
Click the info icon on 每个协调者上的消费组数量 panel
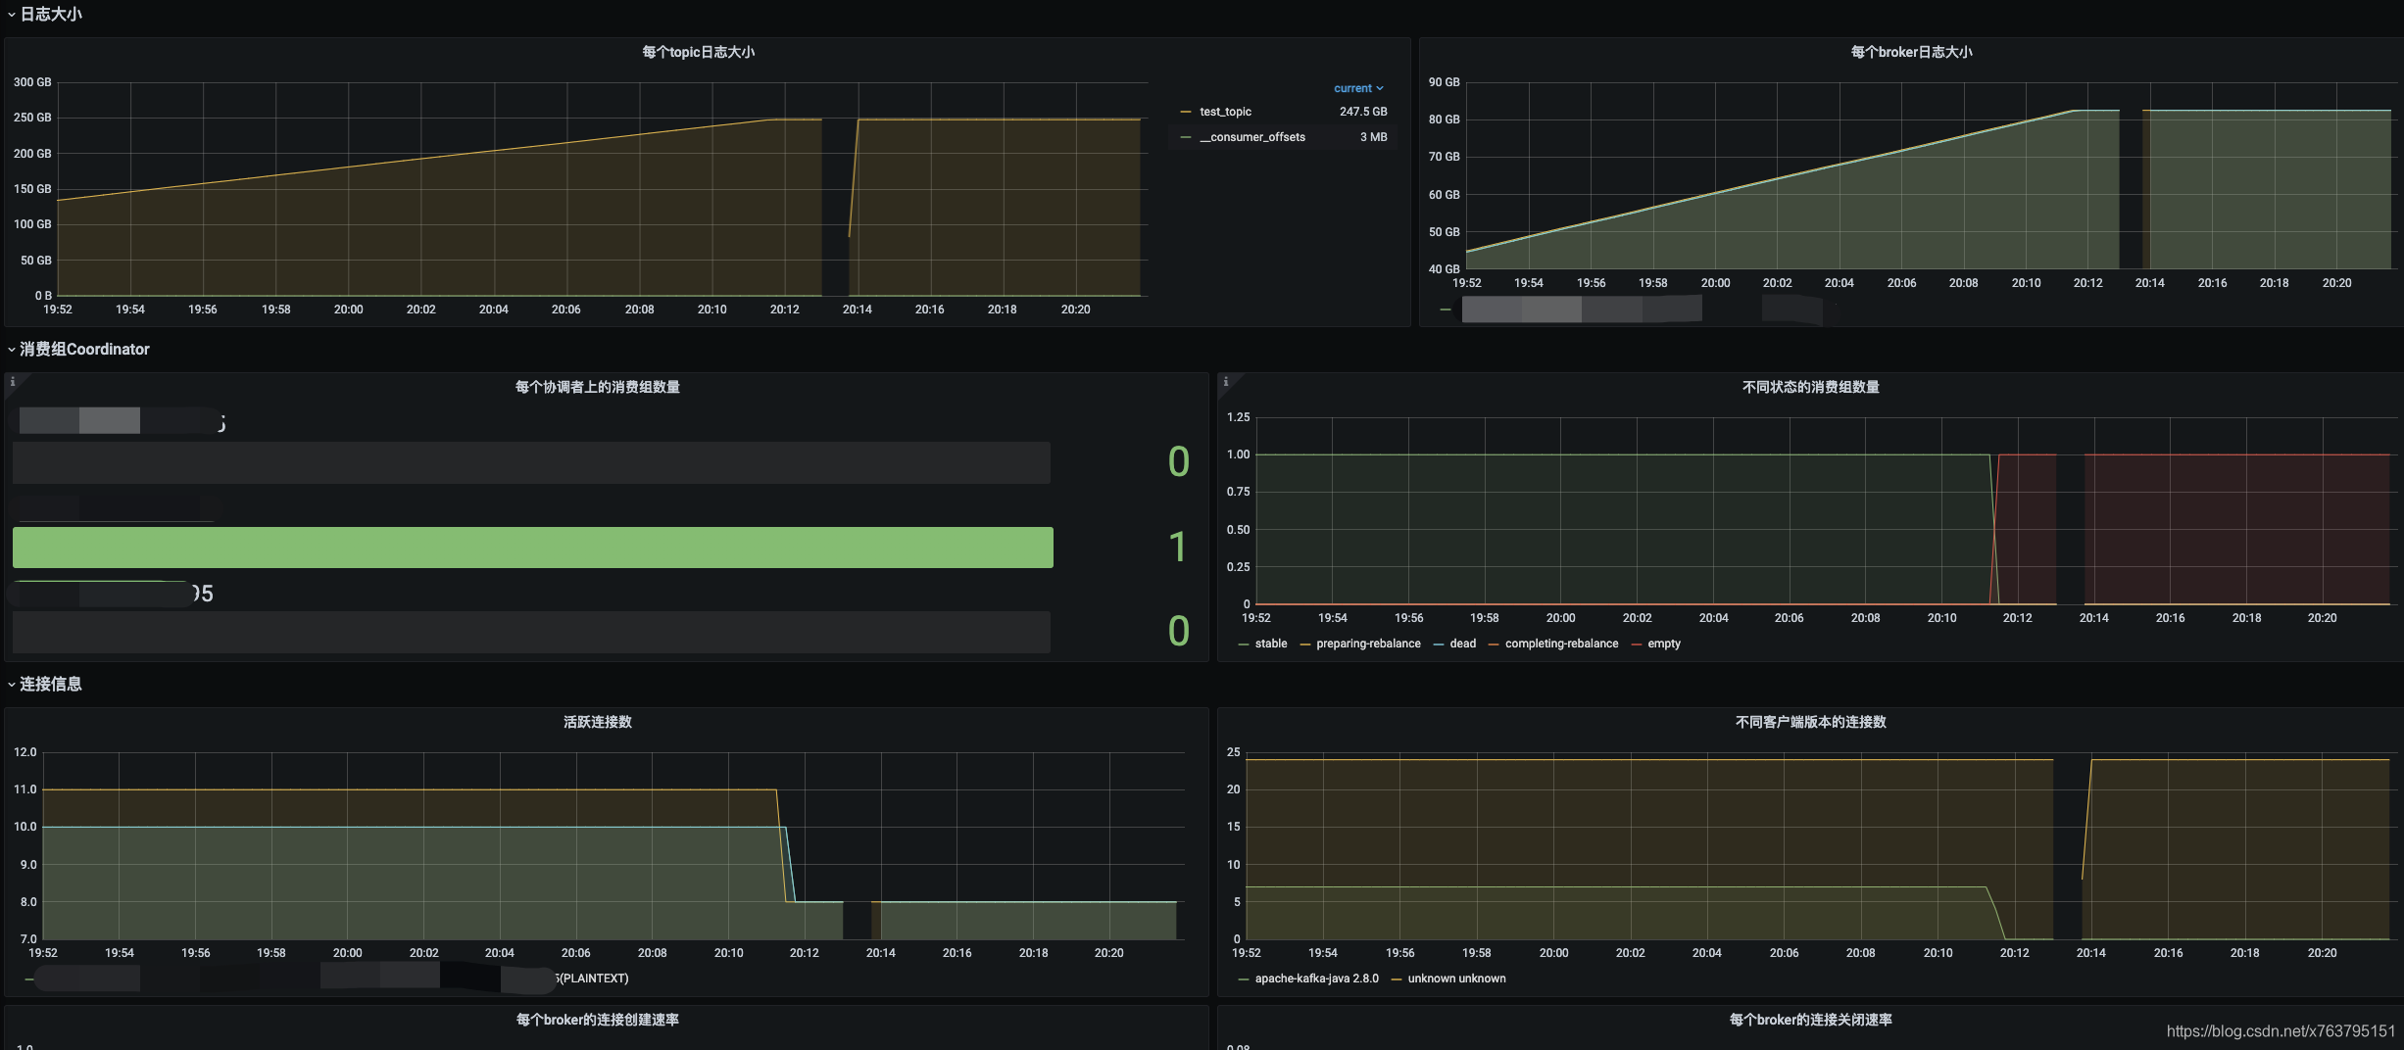coord(13,382)
